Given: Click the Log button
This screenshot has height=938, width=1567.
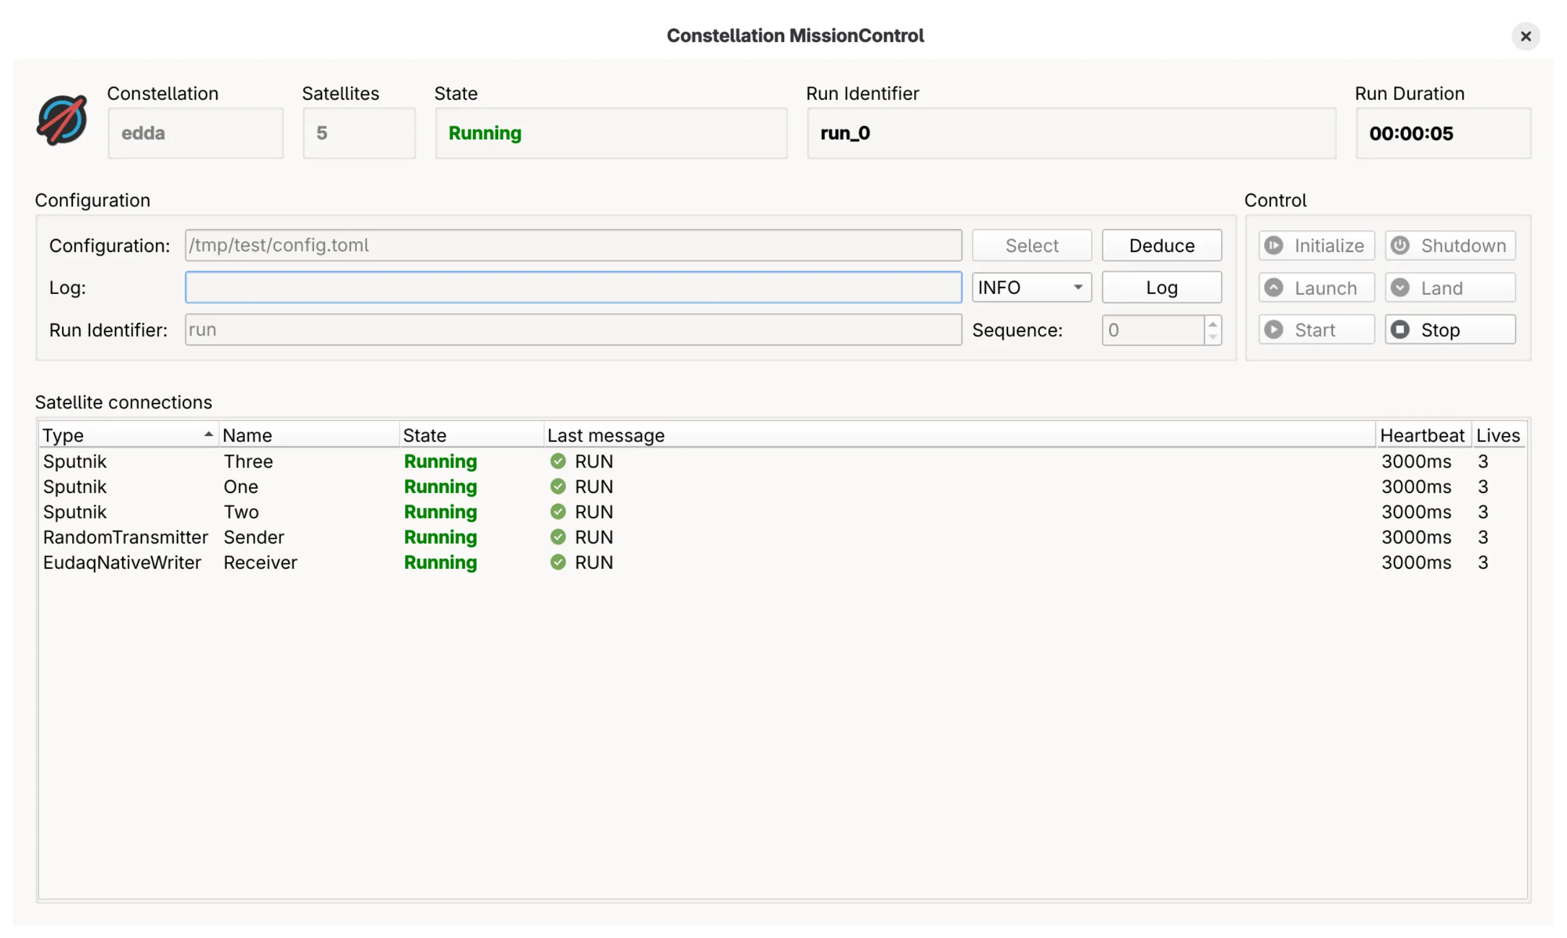Looking at the screenshot, I should pyautogui.click(x=1161, y=287).
